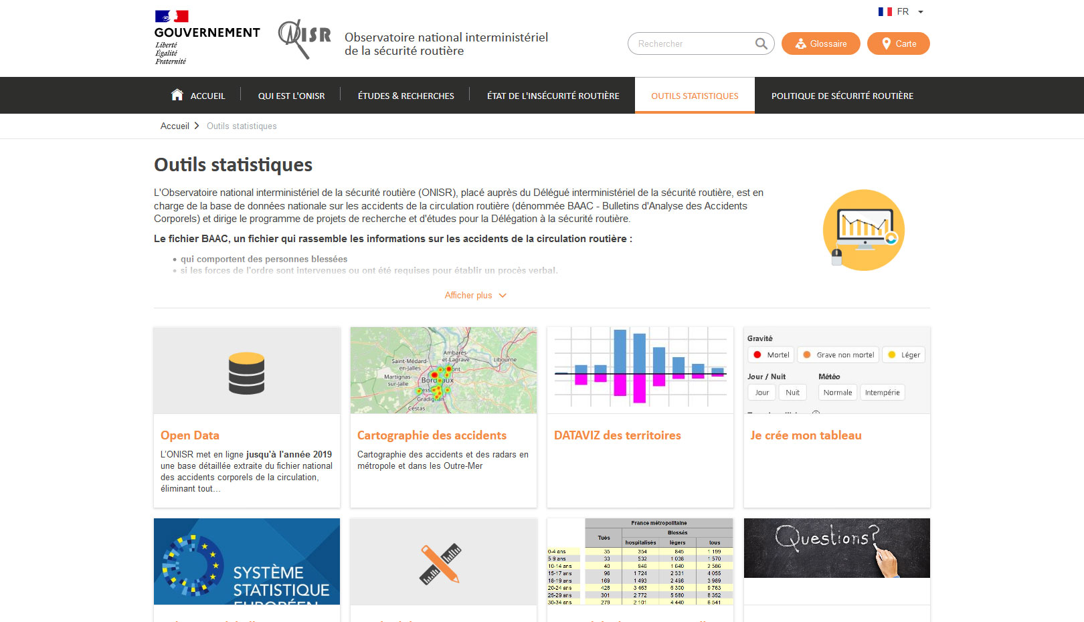Click the home icon beside Accueil

point(177,95)
